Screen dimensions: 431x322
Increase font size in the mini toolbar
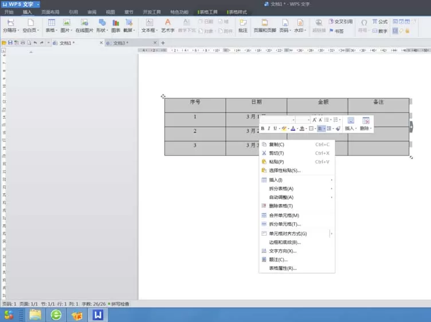(315, 120)
